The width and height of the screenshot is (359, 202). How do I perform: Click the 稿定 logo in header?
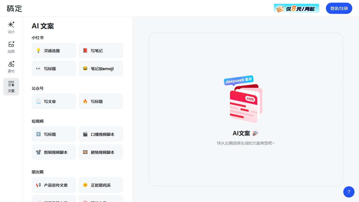14,8
